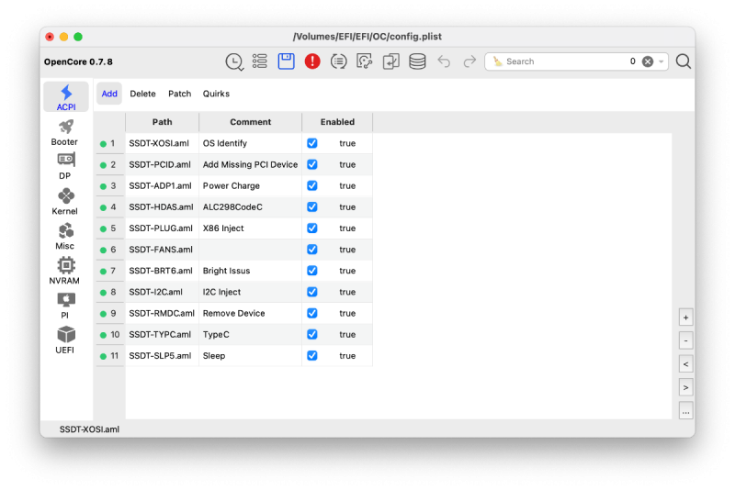This screenshot has width=735, height=490.
Task: Select the SSDT-HDAS.aml path cell
Action: click(x=163, y=206)
